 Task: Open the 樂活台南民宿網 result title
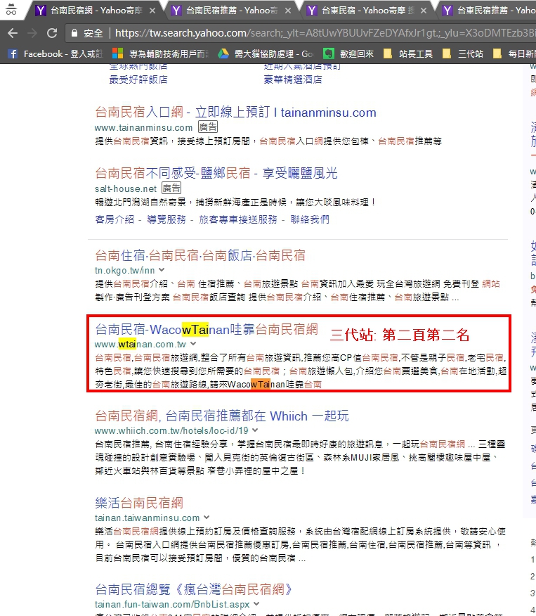(x=139, y=503)
